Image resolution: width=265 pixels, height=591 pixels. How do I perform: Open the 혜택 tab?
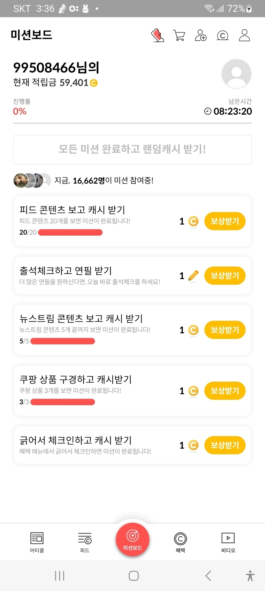180,542
